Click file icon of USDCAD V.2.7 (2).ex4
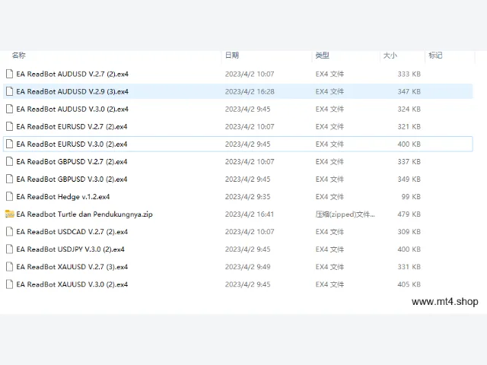 coord(10,232)
